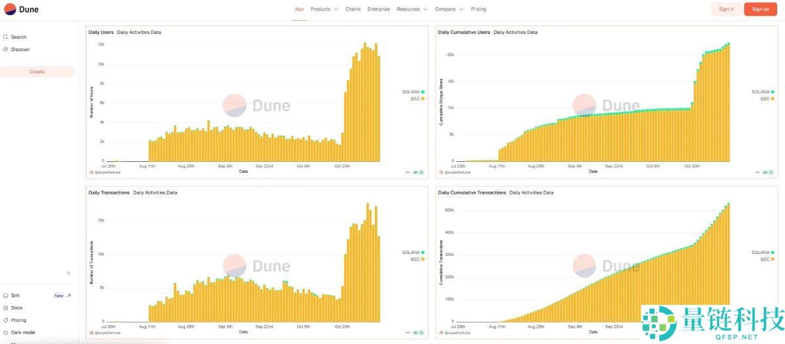Go to the Chains nav item

pyautogui.click(x=353, y=9)
